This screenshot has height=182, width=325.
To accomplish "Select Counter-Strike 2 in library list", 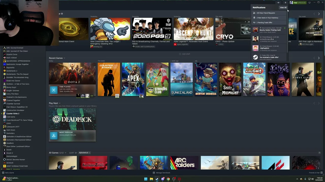I will pyautogui.click(x=13, y=113).
